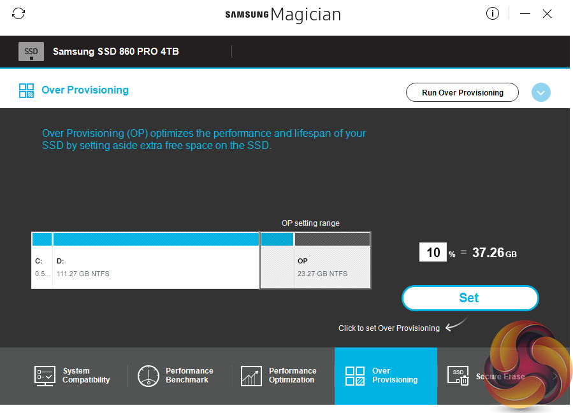Click the OP setting range divider handle
Viewport: 573px width, 413px height.
[259, 260]
